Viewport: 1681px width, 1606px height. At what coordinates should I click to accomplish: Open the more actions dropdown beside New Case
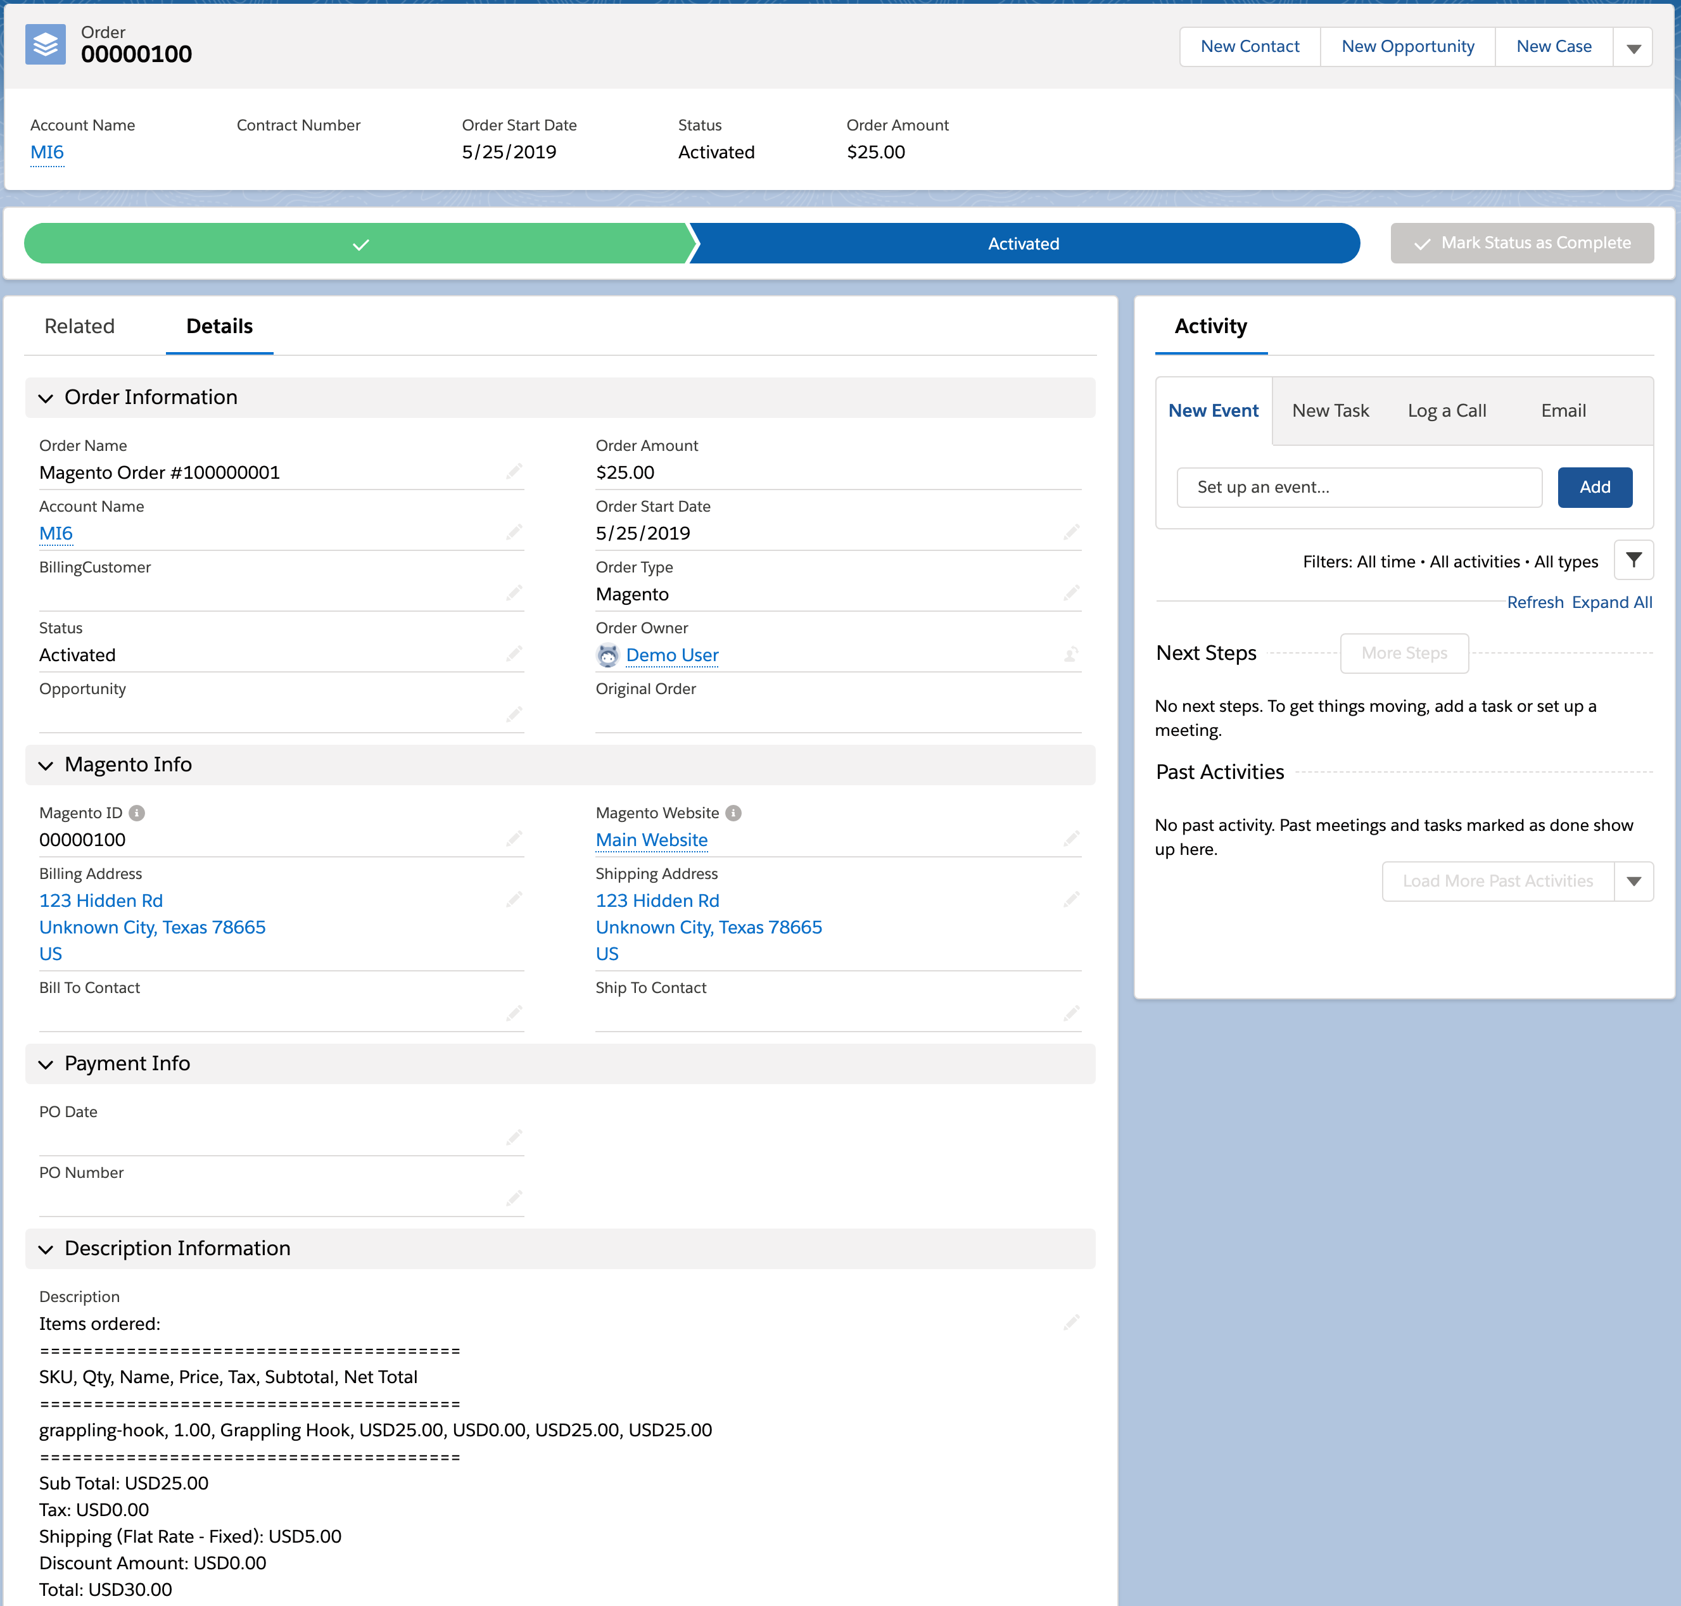pos(1633,47)
